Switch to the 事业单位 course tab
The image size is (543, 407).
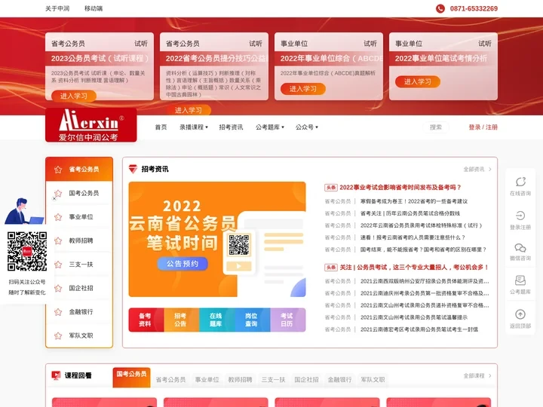pyautogui.click(x=207, y=380)
